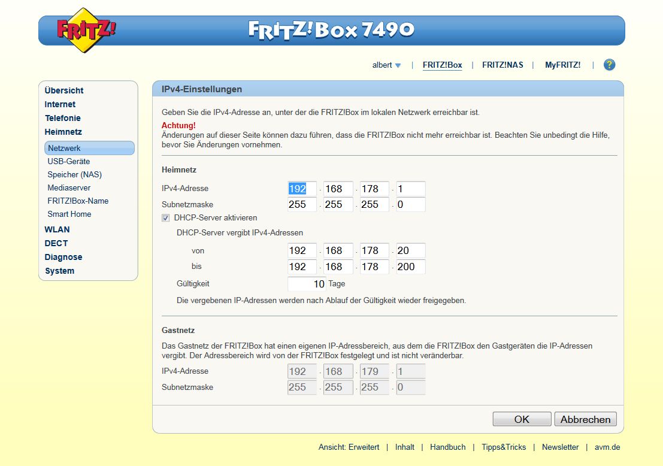Focus DHCP bis second octet 168 field
This screenshot has height=466, width=663.
[x=338, y=267]
